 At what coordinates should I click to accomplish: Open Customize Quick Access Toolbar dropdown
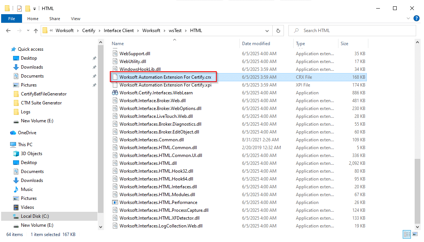[x=35, y=9]
